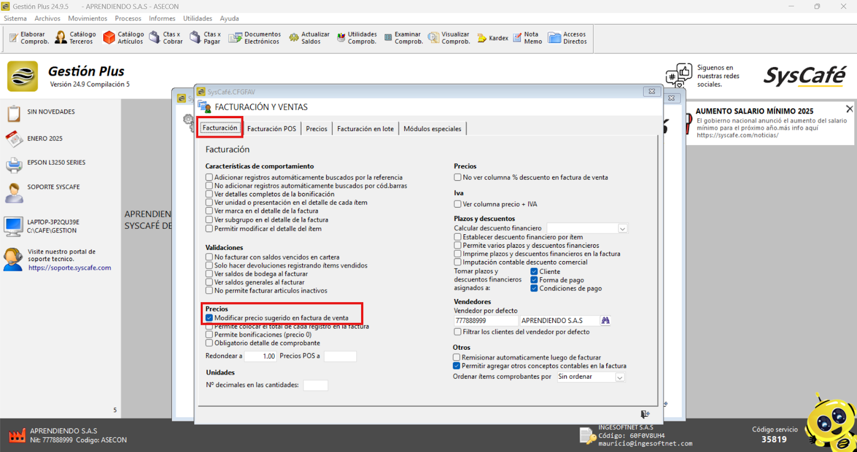Image resolution: width=857 pixels, height=452 pixels.
Task: Select the Módulos especiales tab
Action: 432,129
